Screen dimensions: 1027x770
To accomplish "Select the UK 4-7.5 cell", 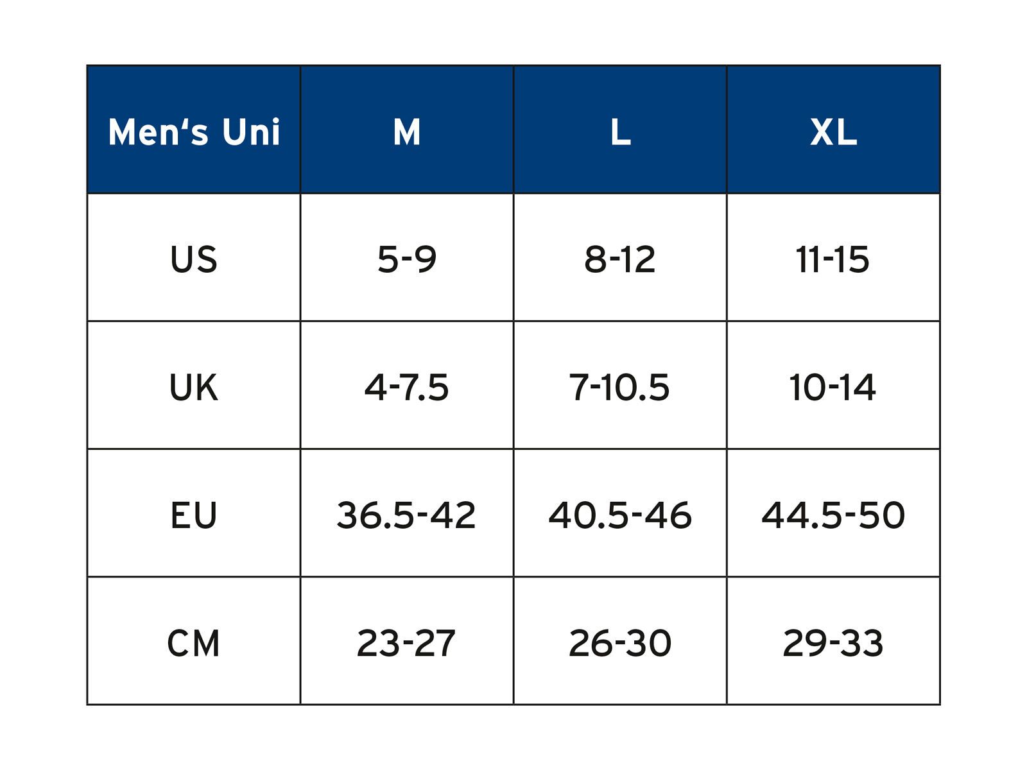I will click(407, 387).
